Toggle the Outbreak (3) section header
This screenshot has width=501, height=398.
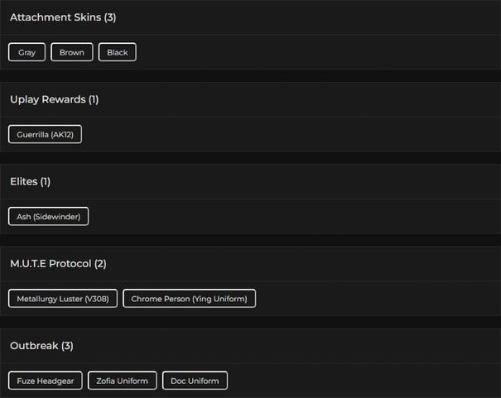[41, 345]
